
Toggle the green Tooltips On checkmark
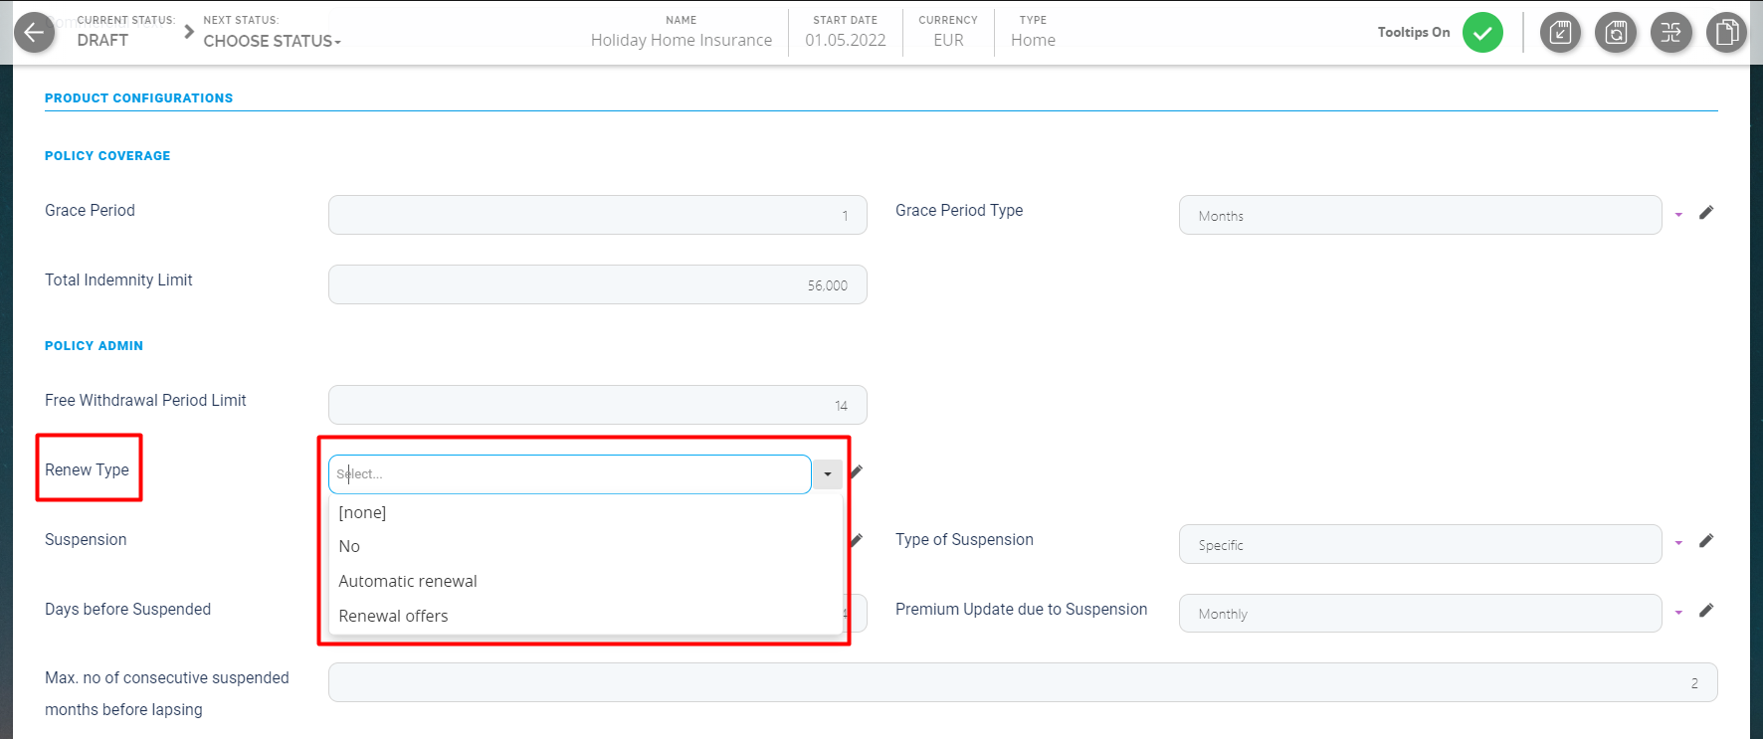[1482, 33]
